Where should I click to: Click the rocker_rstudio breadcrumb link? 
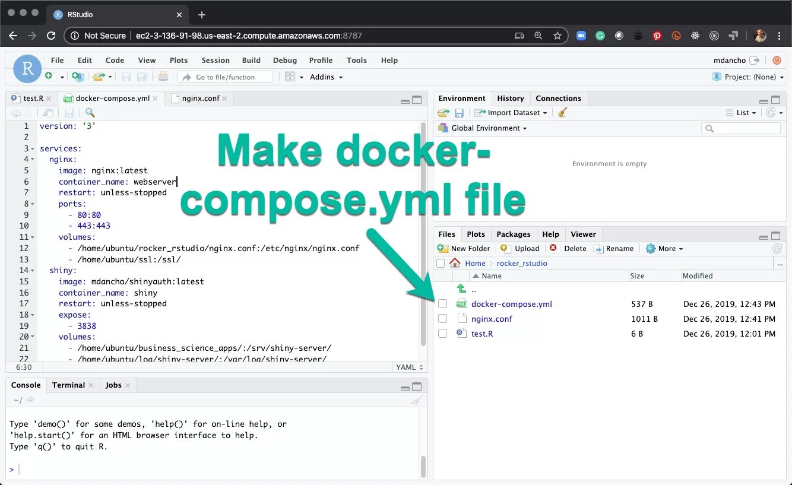coord(522,263)
